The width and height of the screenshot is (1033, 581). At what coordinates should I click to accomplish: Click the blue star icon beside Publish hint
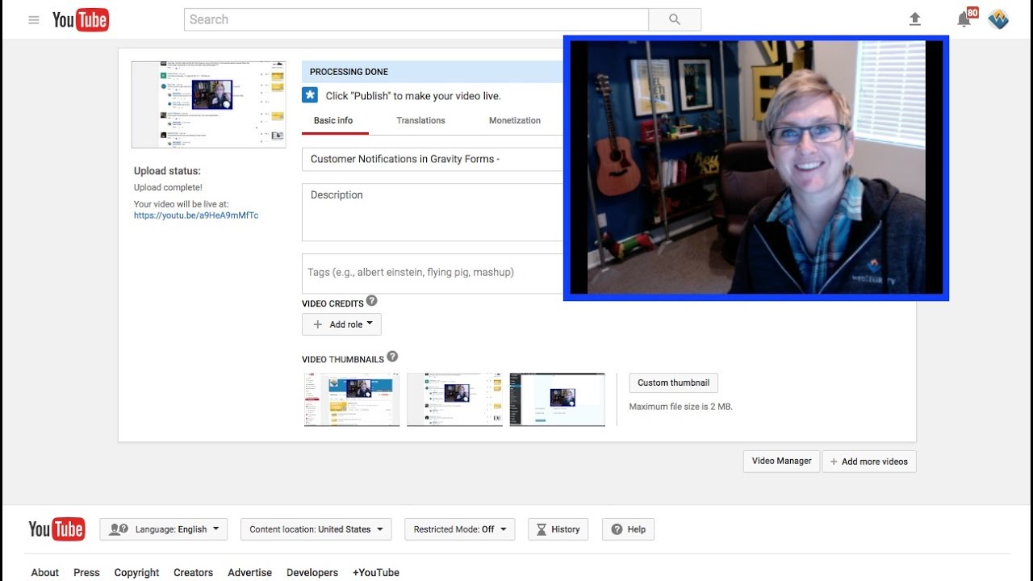[310, 95]
